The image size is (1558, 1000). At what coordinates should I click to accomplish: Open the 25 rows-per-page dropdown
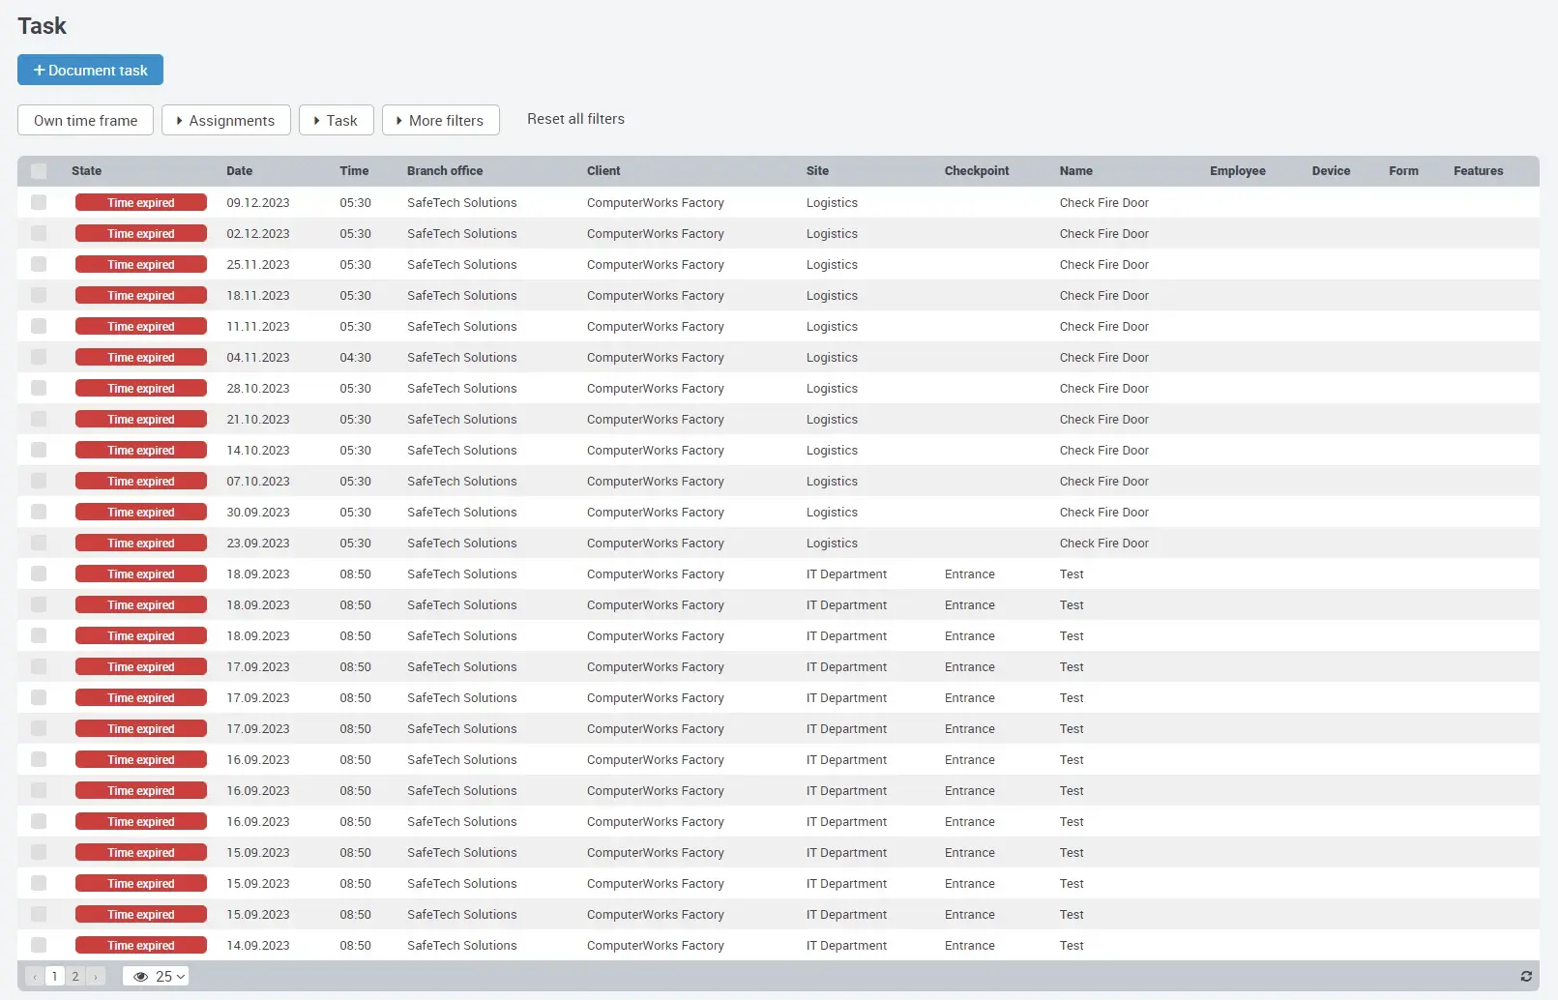[157, 977]
